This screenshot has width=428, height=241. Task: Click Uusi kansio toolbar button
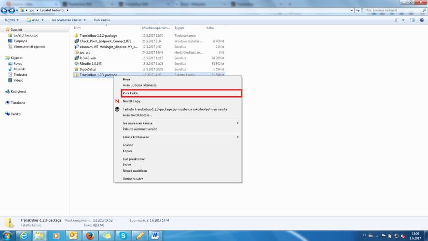click(102, 20)
